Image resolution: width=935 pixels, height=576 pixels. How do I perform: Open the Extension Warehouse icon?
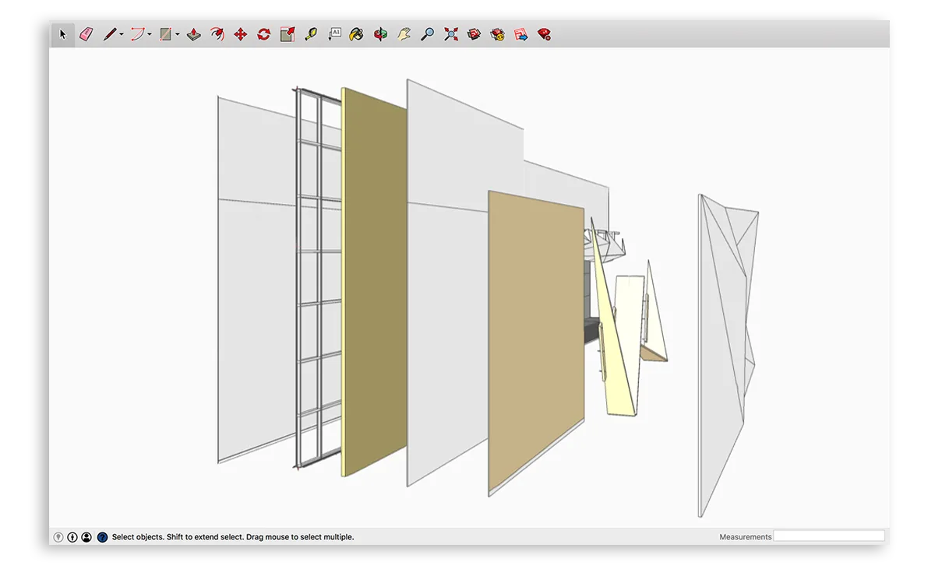point(497,34)
